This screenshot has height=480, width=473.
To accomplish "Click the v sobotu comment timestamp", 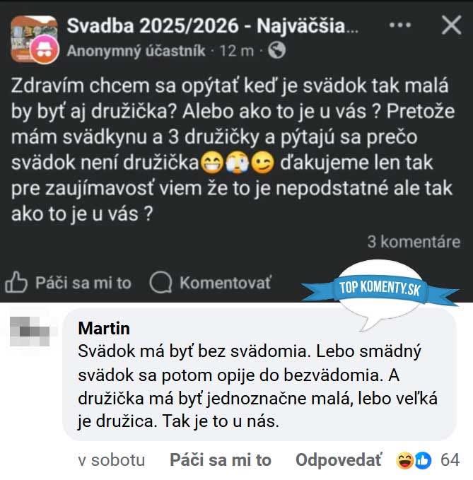I will point(112,460).
